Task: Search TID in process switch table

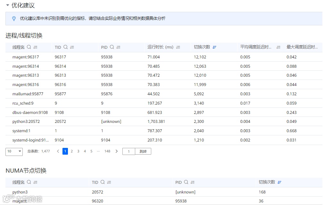Action: (x=65, y=47)
